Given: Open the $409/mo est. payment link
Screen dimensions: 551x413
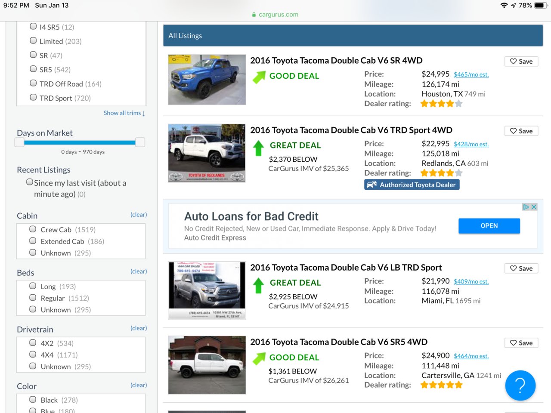Looking at the screenshot, I should coord(471,281).
